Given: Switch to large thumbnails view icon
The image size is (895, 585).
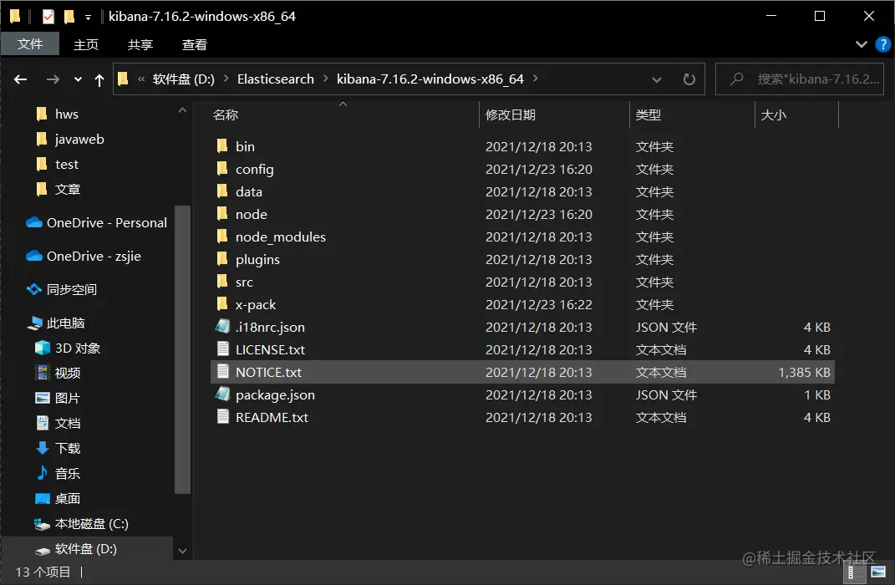Looking at the screenshot, I should (x=878, y=572).
